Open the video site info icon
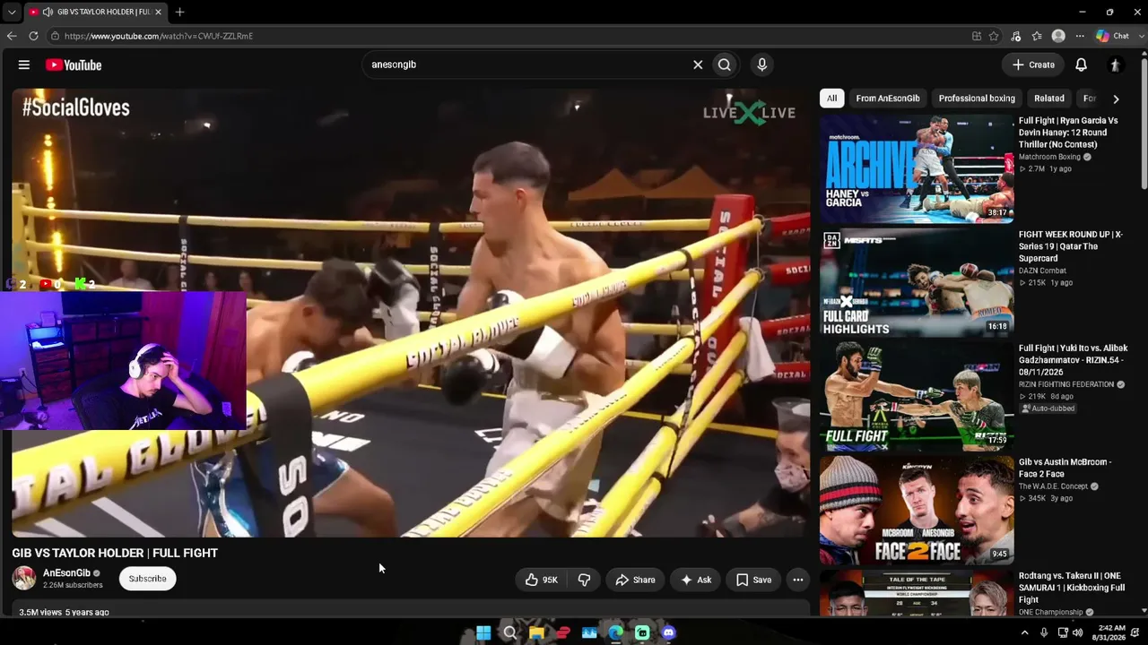1148x645 pixels. click(x=55, y=36)
